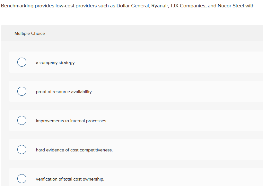Screen dimensions: 263x186
Task: Select the radio button for 'verification of total cost ownership'
Action: 22,178
